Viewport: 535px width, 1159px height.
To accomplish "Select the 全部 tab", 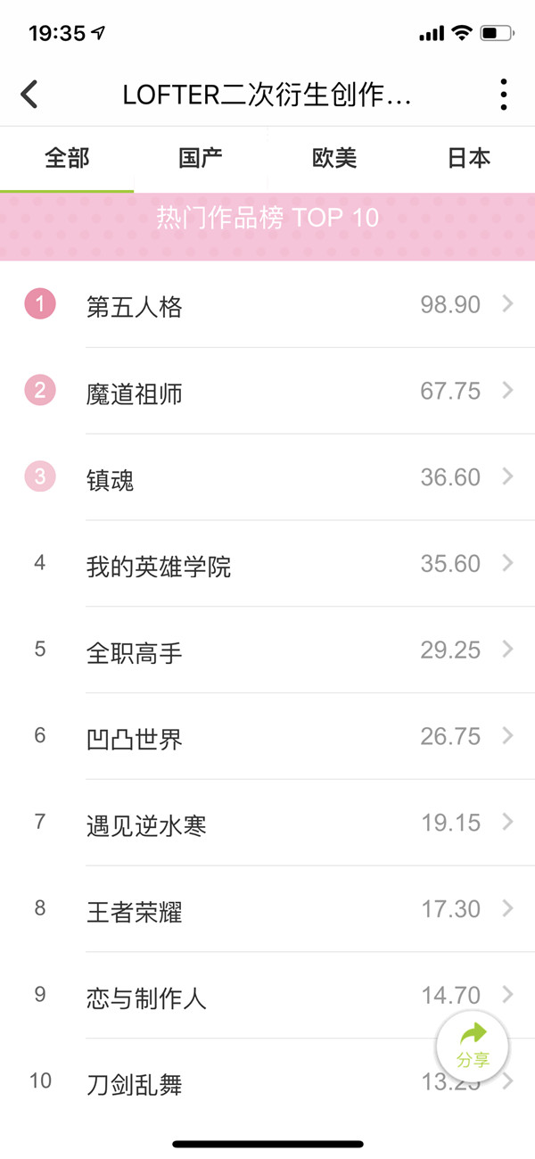I will [67, 159].
